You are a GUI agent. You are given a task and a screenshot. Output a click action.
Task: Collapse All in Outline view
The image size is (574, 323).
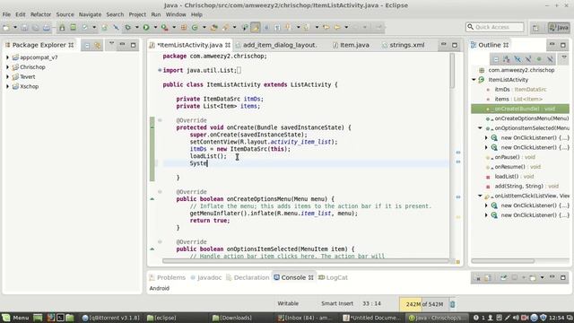pyautogui.click(x=496, y=59)
